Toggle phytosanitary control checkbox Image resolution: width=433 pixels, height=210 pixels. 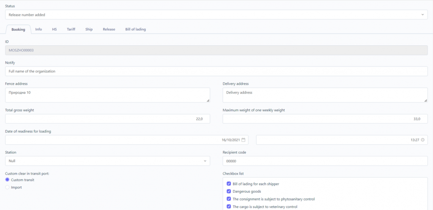click(x=229, y=199)
